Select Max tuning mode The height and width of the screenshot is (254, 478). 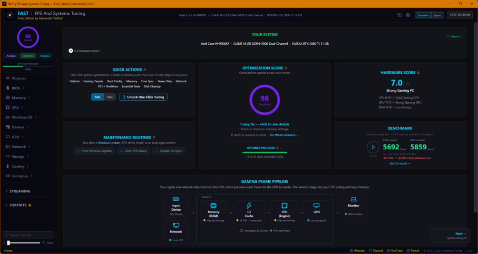point(110,97)
